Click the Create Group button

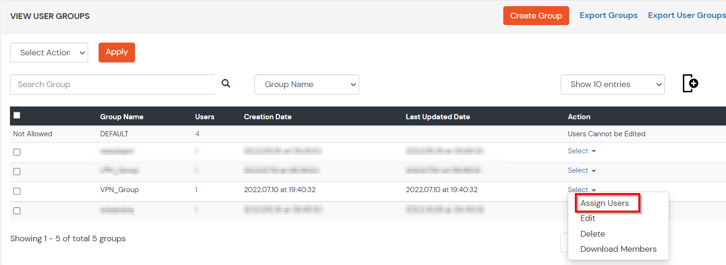(x=536, y=16)
